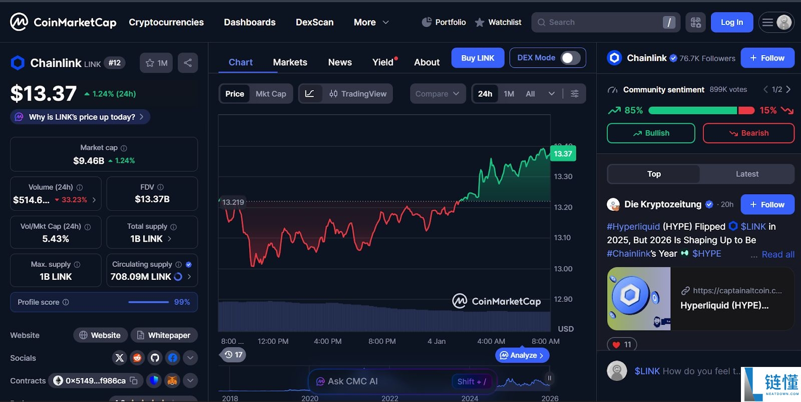Expand more Contracts chevron

pyautogui.click(x=190, y=380)
